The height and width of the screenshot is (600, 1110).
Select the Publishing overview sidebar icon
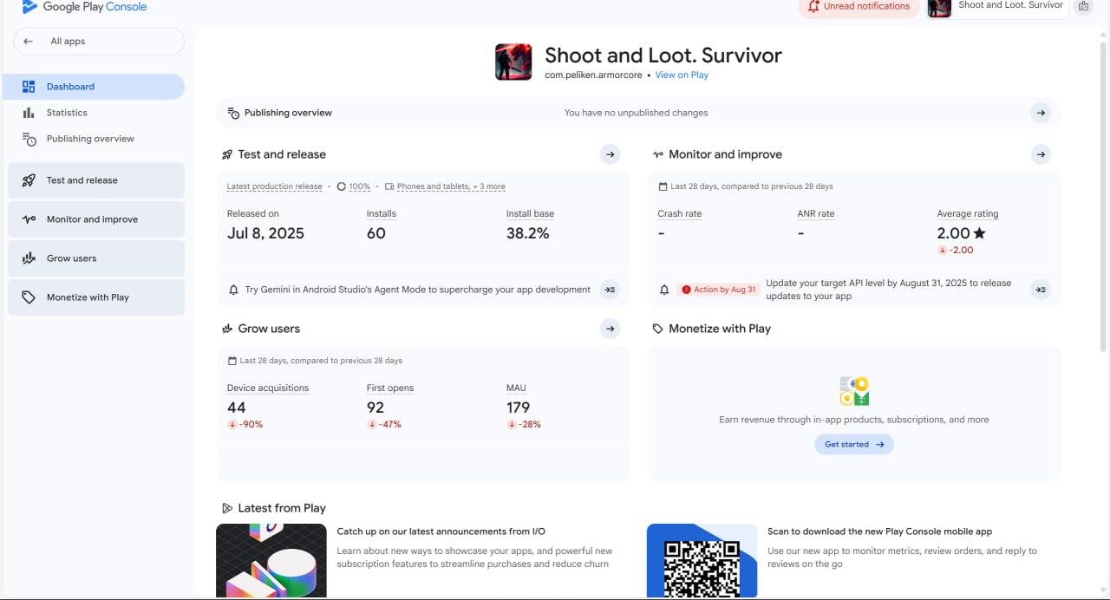29,139
